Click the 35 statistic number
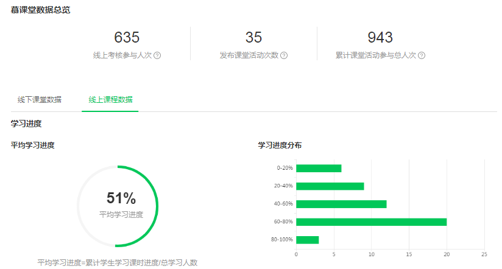502x269 pixels. [x=253, y=37]
